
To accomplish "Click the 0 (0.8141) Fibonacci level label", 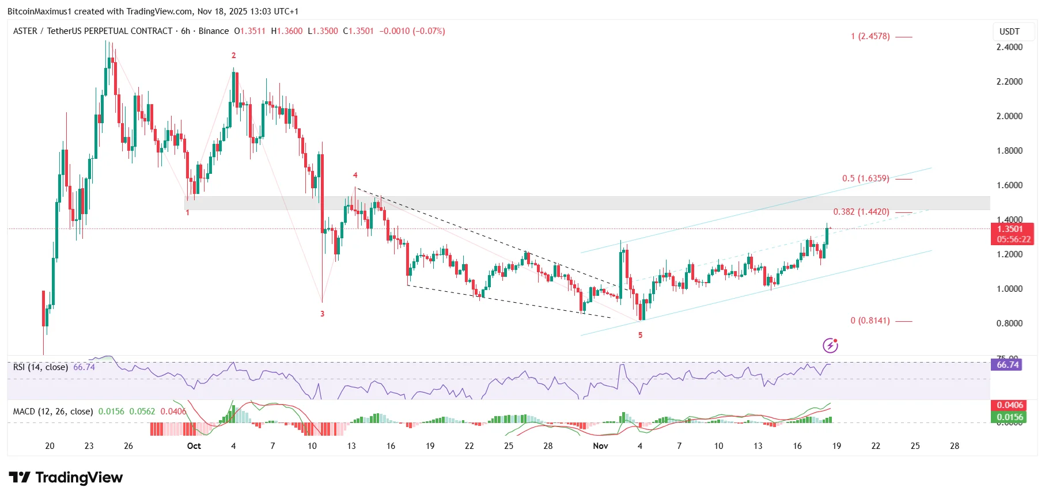I will [870, 321].
